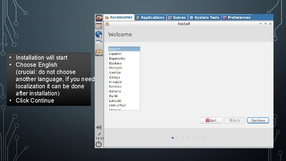Screen dimensions: 286x161
Task: Open the Preferences tab
Action: tap(237, 18)
